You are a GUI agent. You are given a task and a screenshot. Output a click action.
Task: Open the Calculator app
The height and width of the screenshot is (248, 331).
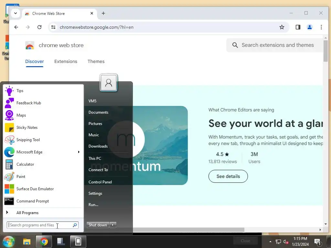43,164
